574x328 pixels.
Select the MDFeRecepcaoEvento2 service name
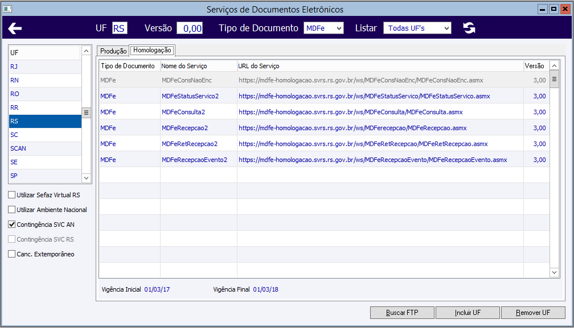coord(194,160)
